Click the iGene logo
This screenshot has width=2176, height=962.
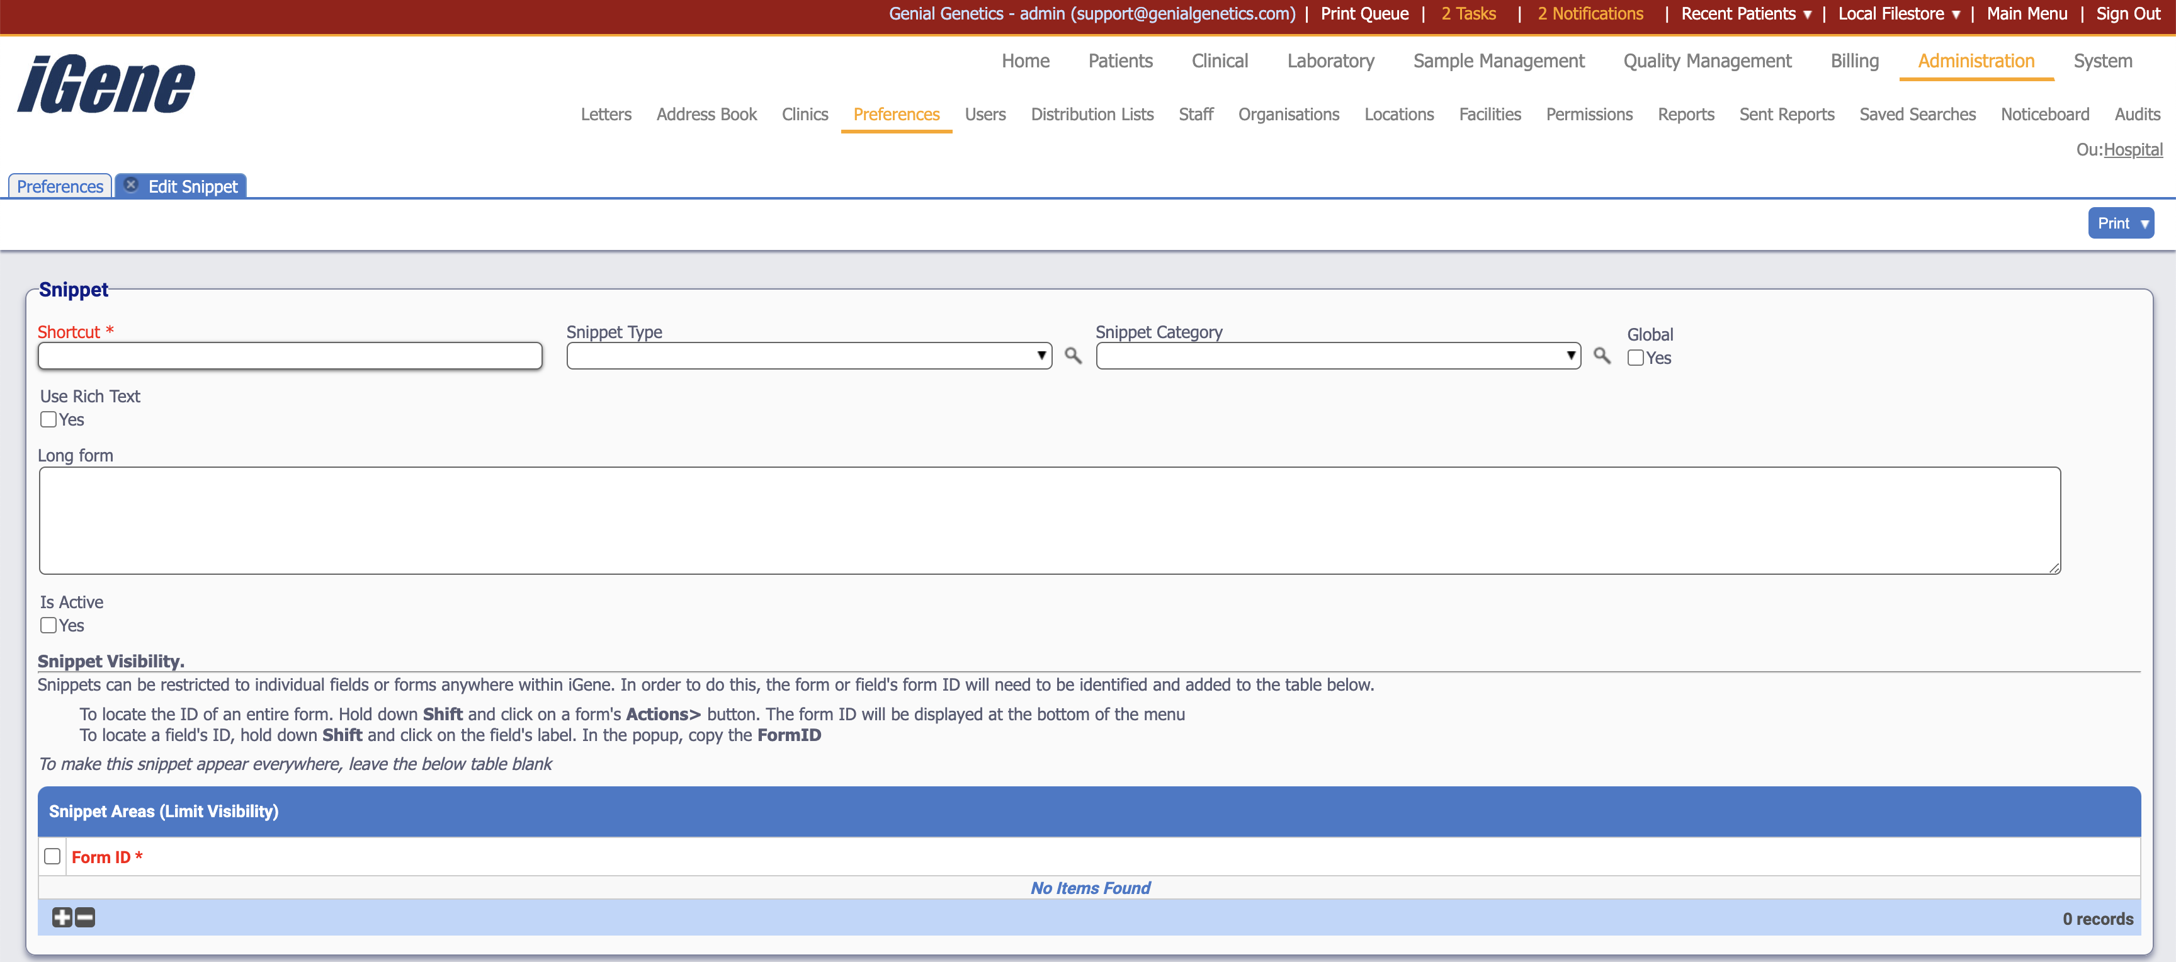[106, 84]
